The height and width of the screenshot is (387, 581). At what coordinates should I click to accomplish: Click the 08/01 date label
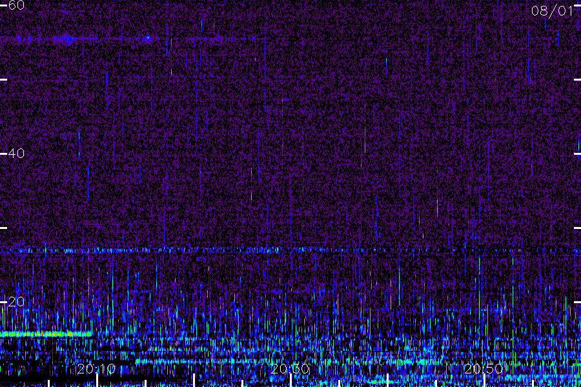click(x=552, y=11)
